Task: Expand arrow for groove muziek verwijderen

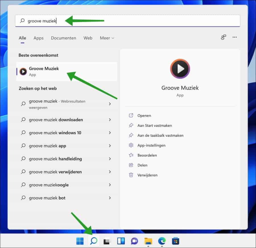Action: (x=110, y=172)
